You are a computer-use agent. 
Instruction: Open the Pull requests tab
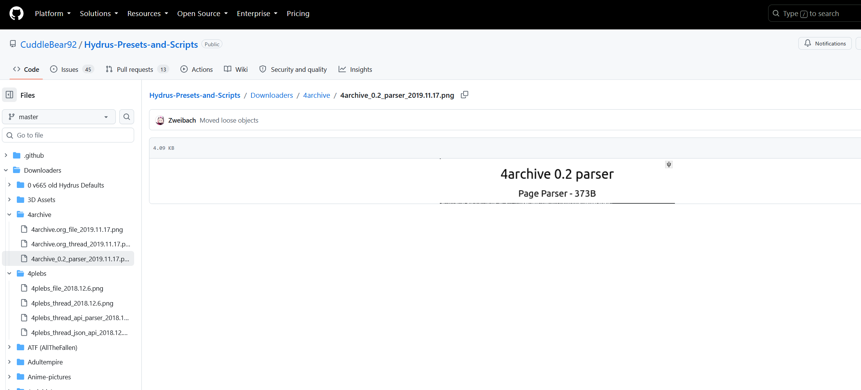[x=138, y=69]
